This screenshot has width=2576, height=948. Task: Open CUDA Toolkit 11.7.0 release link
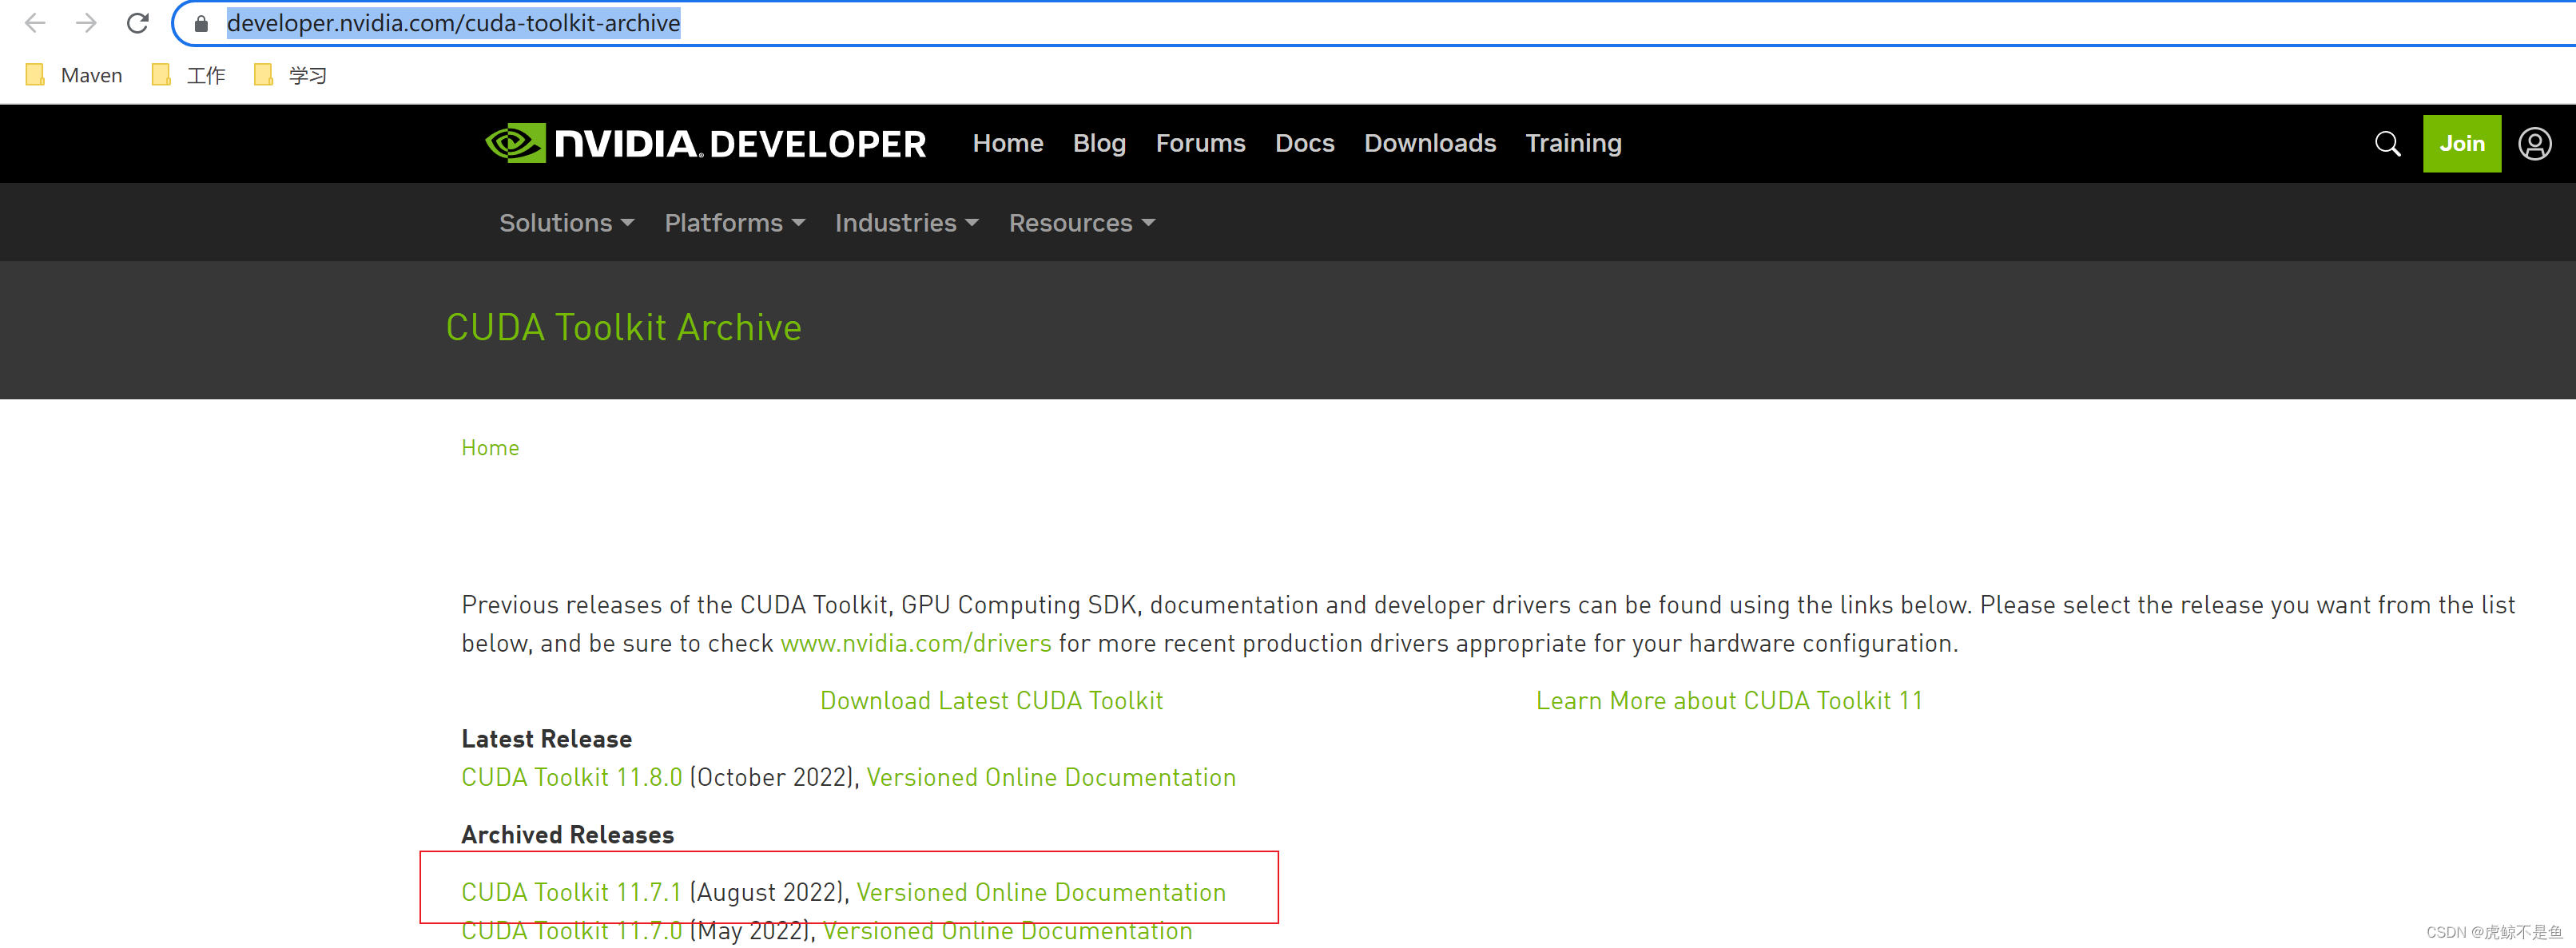[571, 931]
